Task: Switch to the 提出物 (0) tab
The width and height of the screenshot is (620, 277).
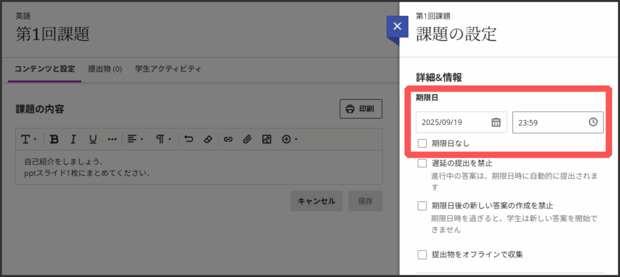Action: (105, 69)
